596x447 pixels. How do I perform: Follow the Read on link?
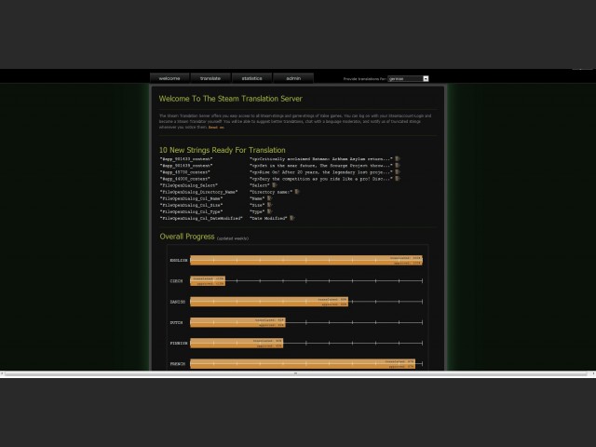tap(216, 128)
